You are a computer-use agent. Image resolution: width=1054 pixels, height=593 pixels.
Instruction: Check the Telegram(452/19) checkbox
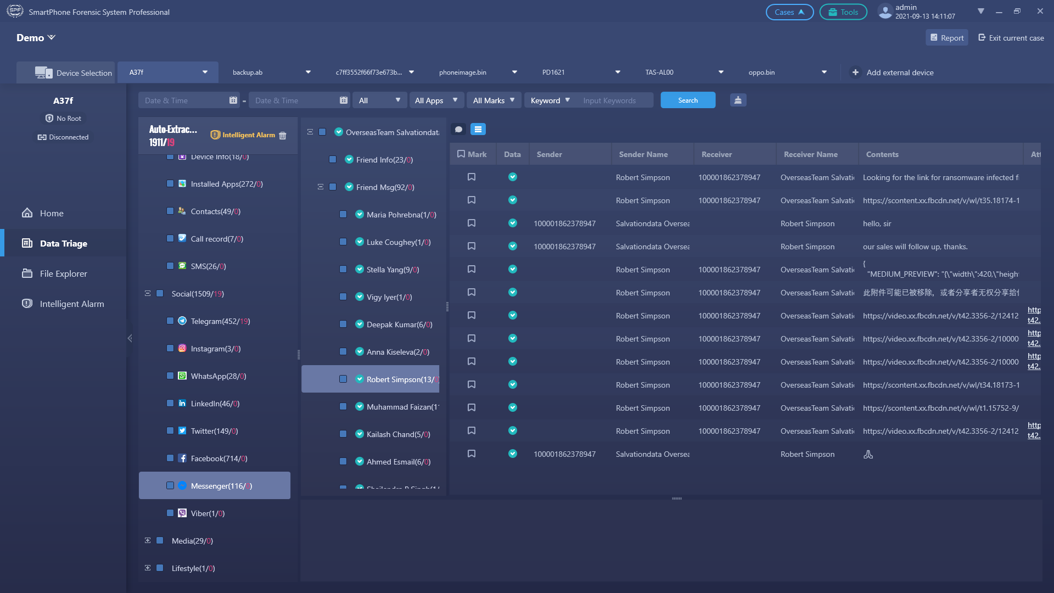coord(170,321)
